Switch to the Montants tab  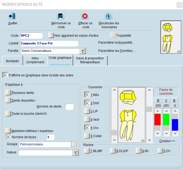pyautogui.click(x=12, y=61)
